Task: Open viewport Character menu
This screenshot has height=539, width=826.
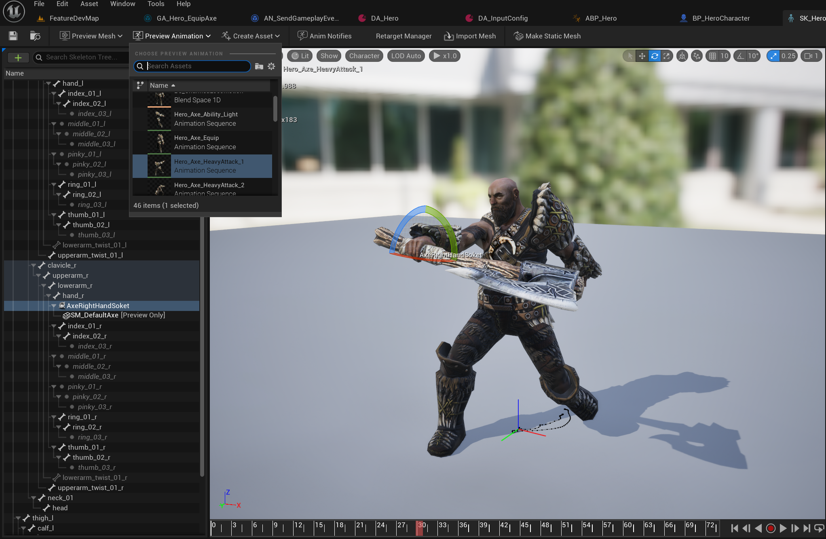Action: (364, 56)
